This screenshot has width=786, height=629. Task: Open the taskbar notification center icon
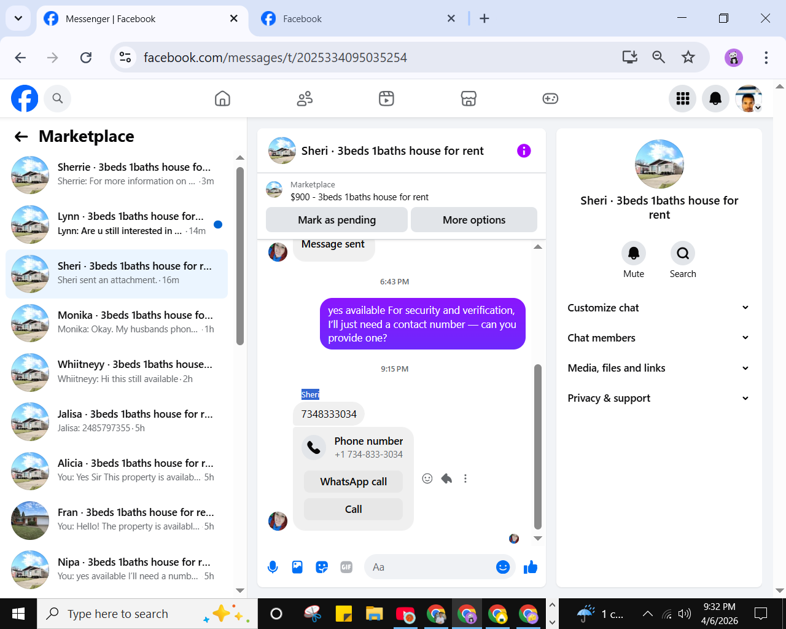point(761,614)
